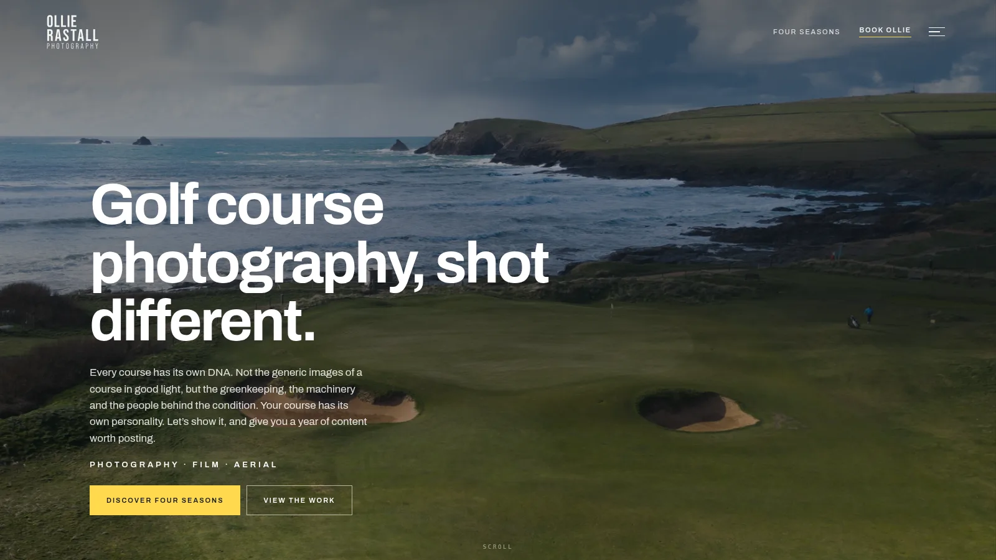Image resolution: width=996 pixels, height=560 pixels.
Task: Click the View The Work button
Action: click(x=299, y=500)
